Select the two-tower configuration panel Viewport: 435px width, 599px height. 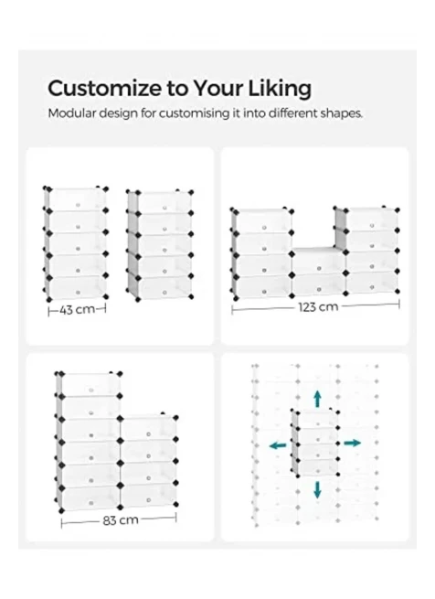click(x=120, y=246)
